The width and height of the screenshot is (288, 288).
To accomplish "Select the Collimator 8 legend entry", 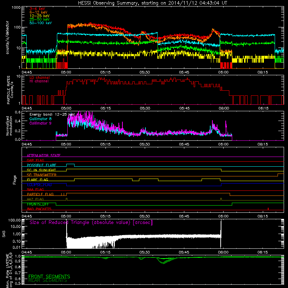I will tap(40, 119).
